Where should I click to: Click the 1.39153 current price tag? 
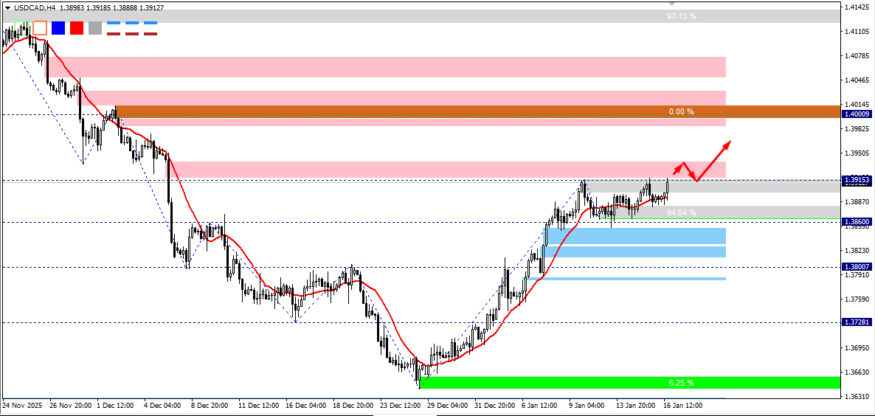pos(857,180)
